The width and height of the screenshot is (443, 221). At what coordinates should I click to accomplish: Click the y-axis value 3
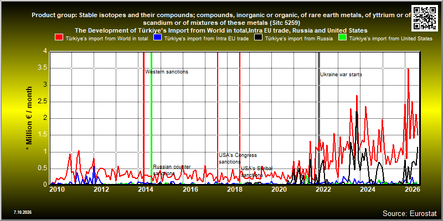point(45,85)
